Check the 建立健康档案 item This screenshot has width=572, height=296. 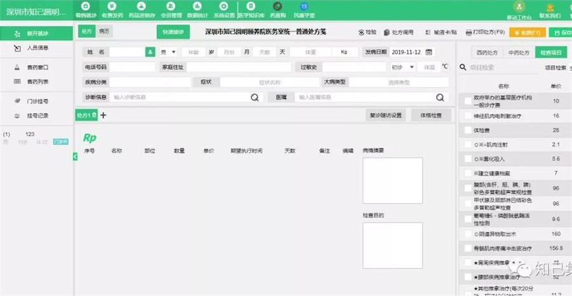468,173
